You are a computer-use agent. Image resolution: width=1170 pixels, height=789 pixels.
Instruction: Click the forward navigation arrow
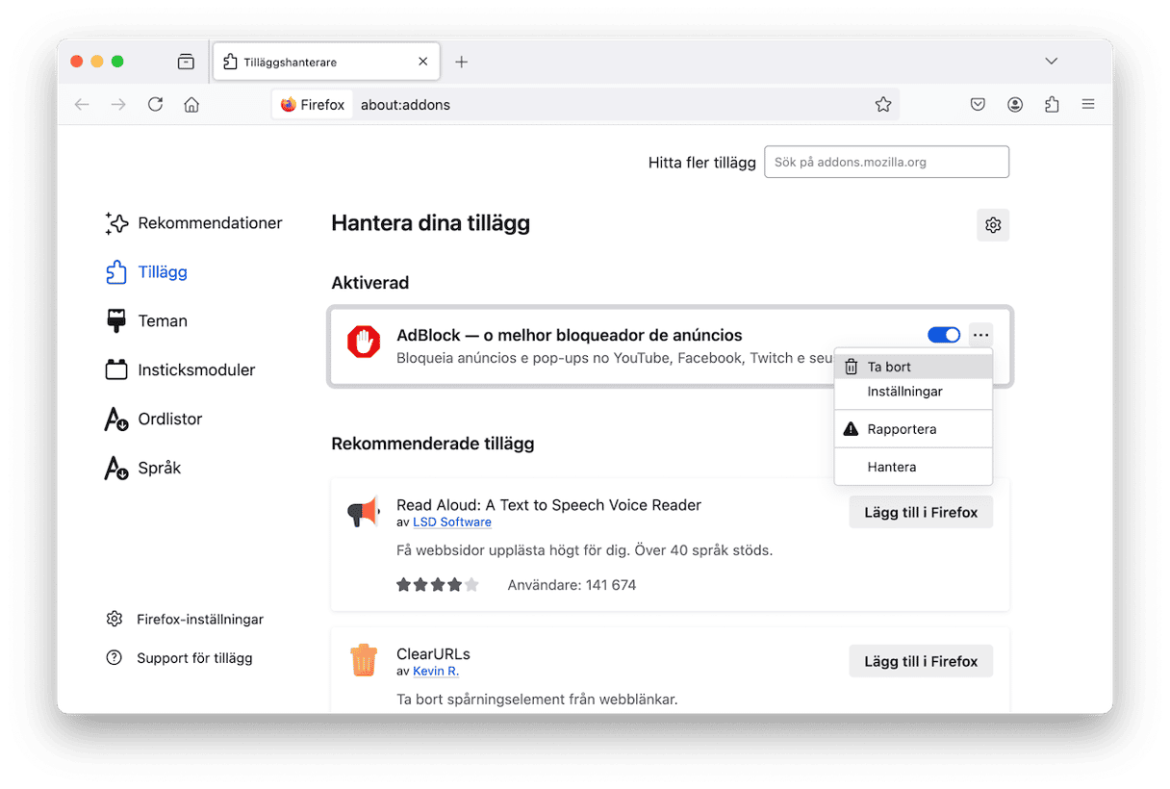(x=118, y=105)
